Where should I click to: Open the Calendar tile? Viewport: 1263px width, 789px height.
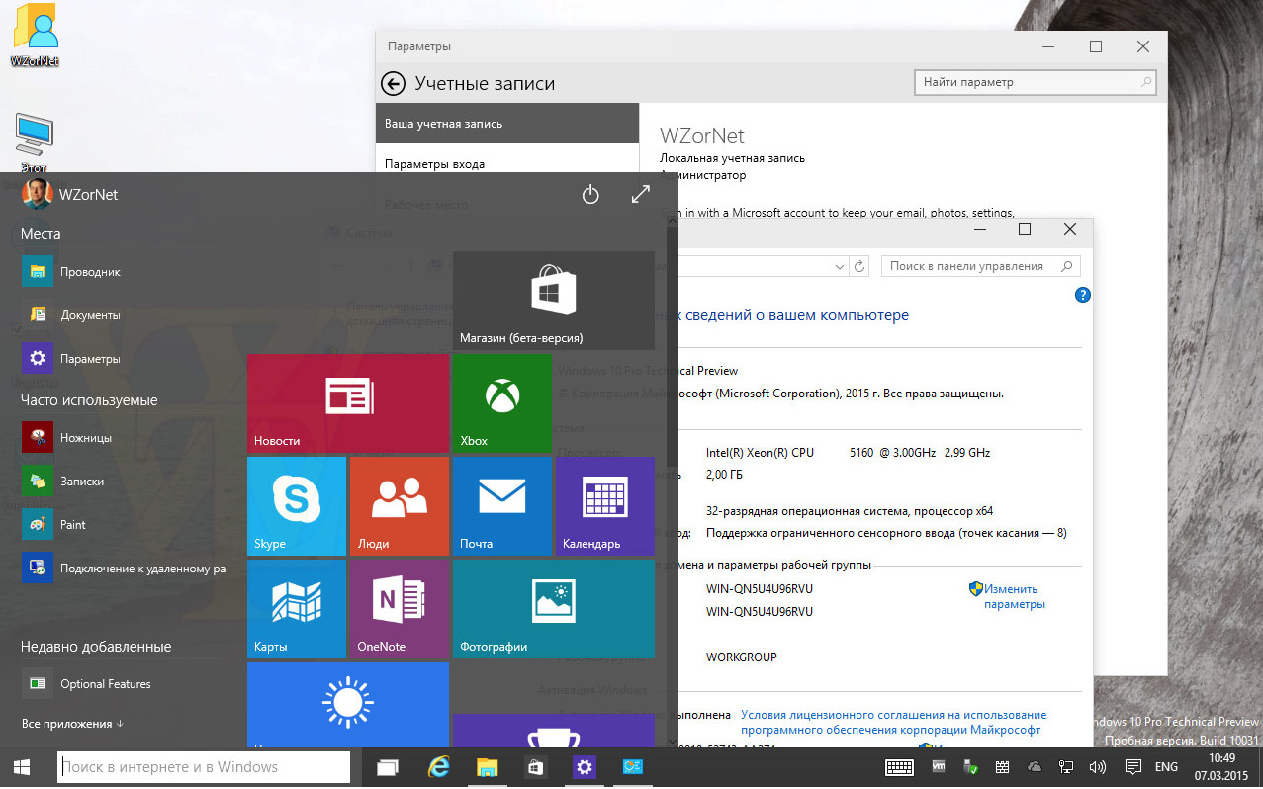tap(604, 504)
